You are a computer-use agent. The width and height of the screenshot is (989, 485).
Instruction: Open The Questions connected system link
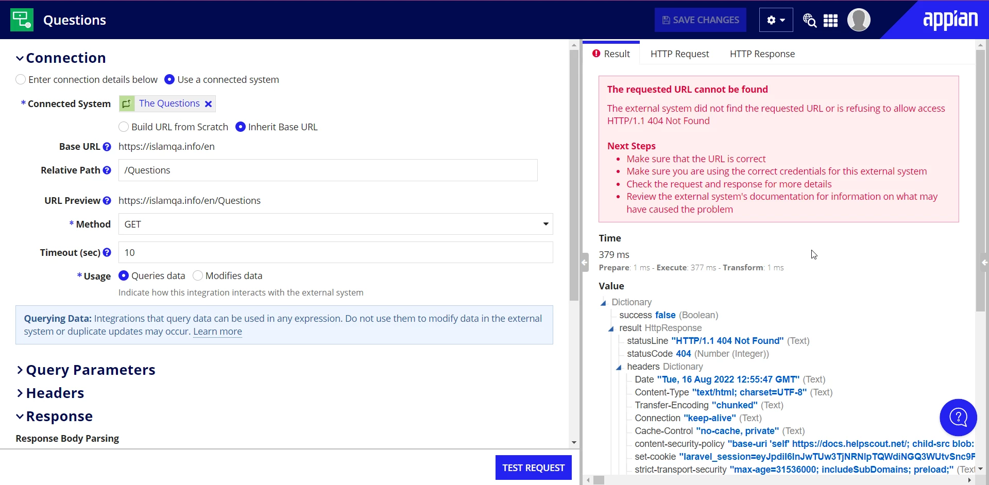169,103
